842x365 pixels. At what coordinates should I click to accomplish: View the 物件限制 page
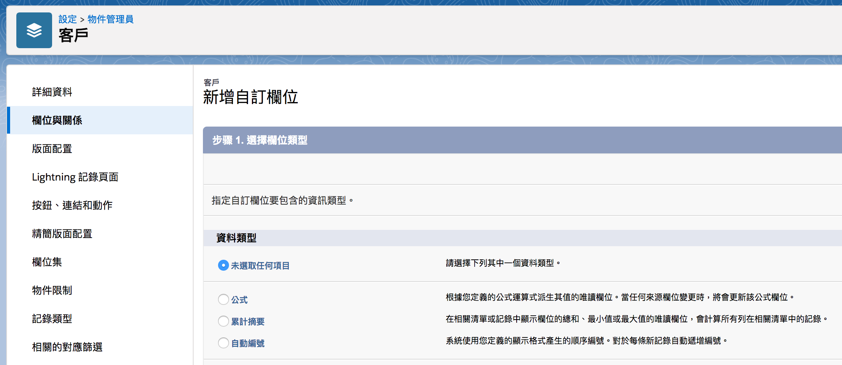pos(52,290)
